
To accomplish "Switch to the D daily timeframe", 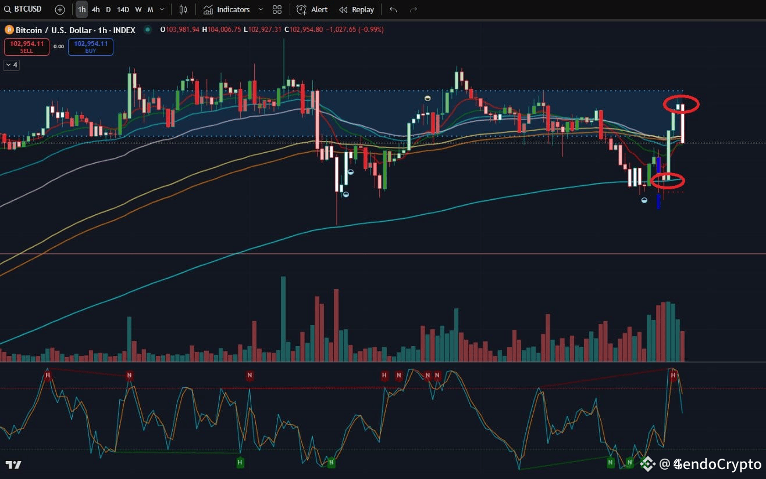I will coord(108,10).
